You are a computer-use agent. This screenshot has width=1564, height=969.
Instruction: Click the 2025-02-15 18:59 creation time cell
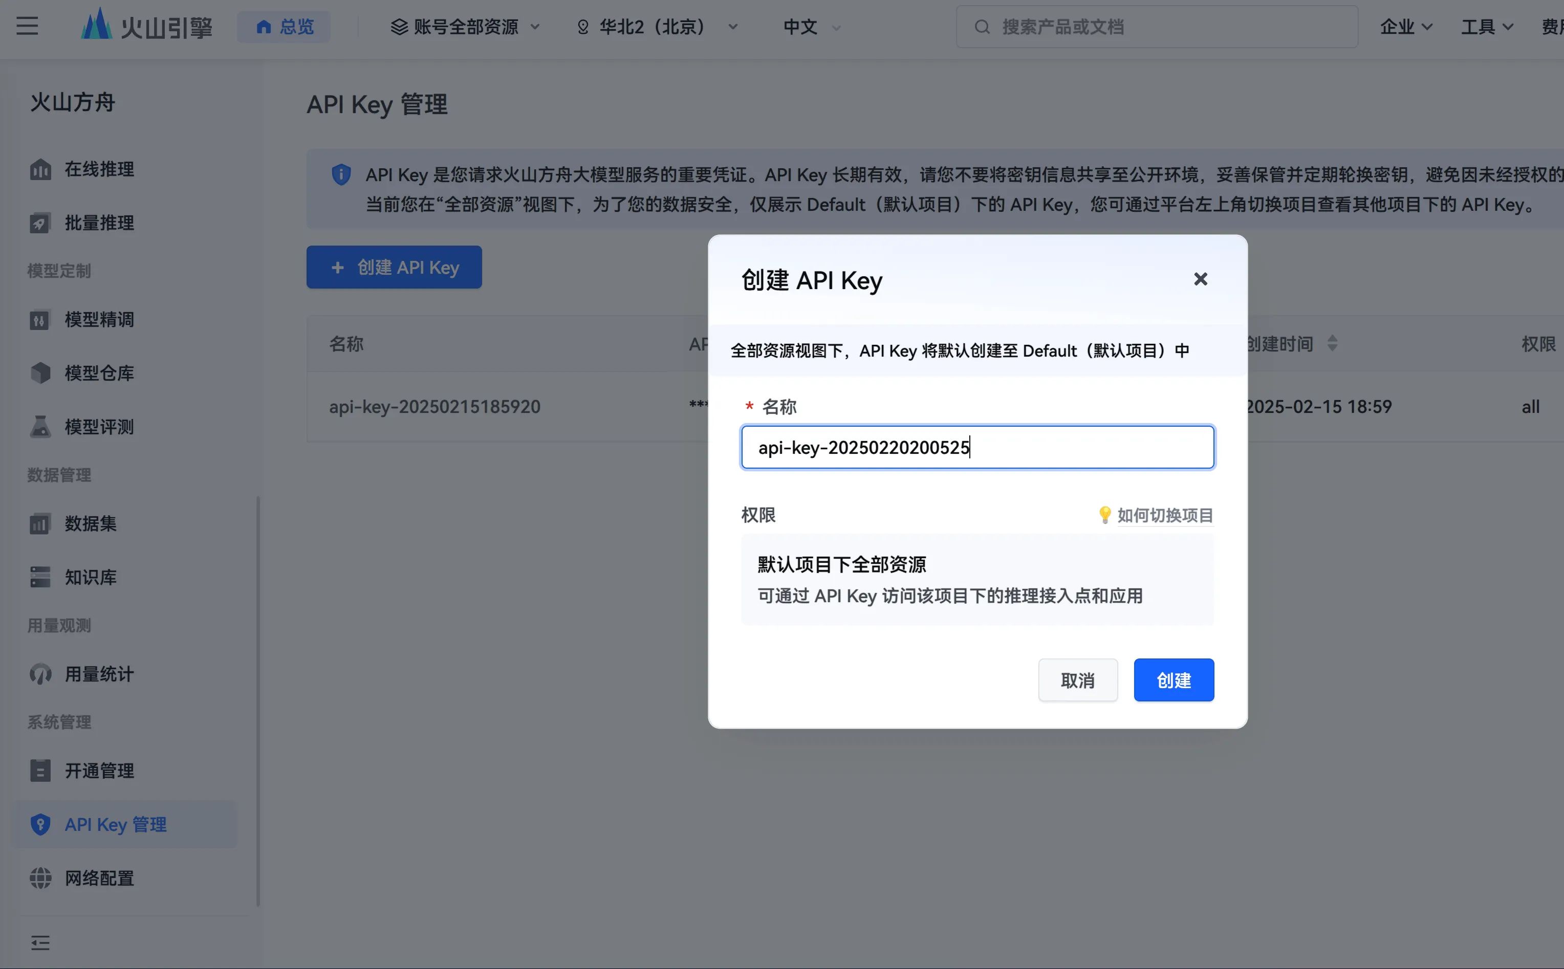1318,406
